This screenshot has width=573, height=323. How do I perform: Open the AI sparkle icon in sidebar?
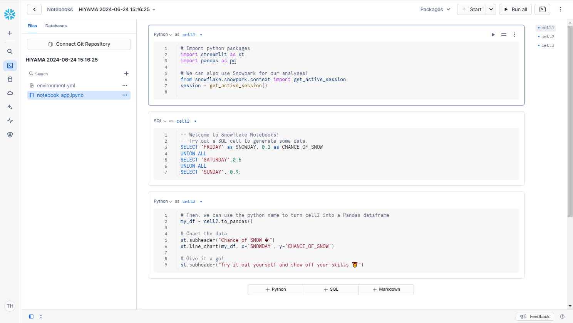pos(10,107)
